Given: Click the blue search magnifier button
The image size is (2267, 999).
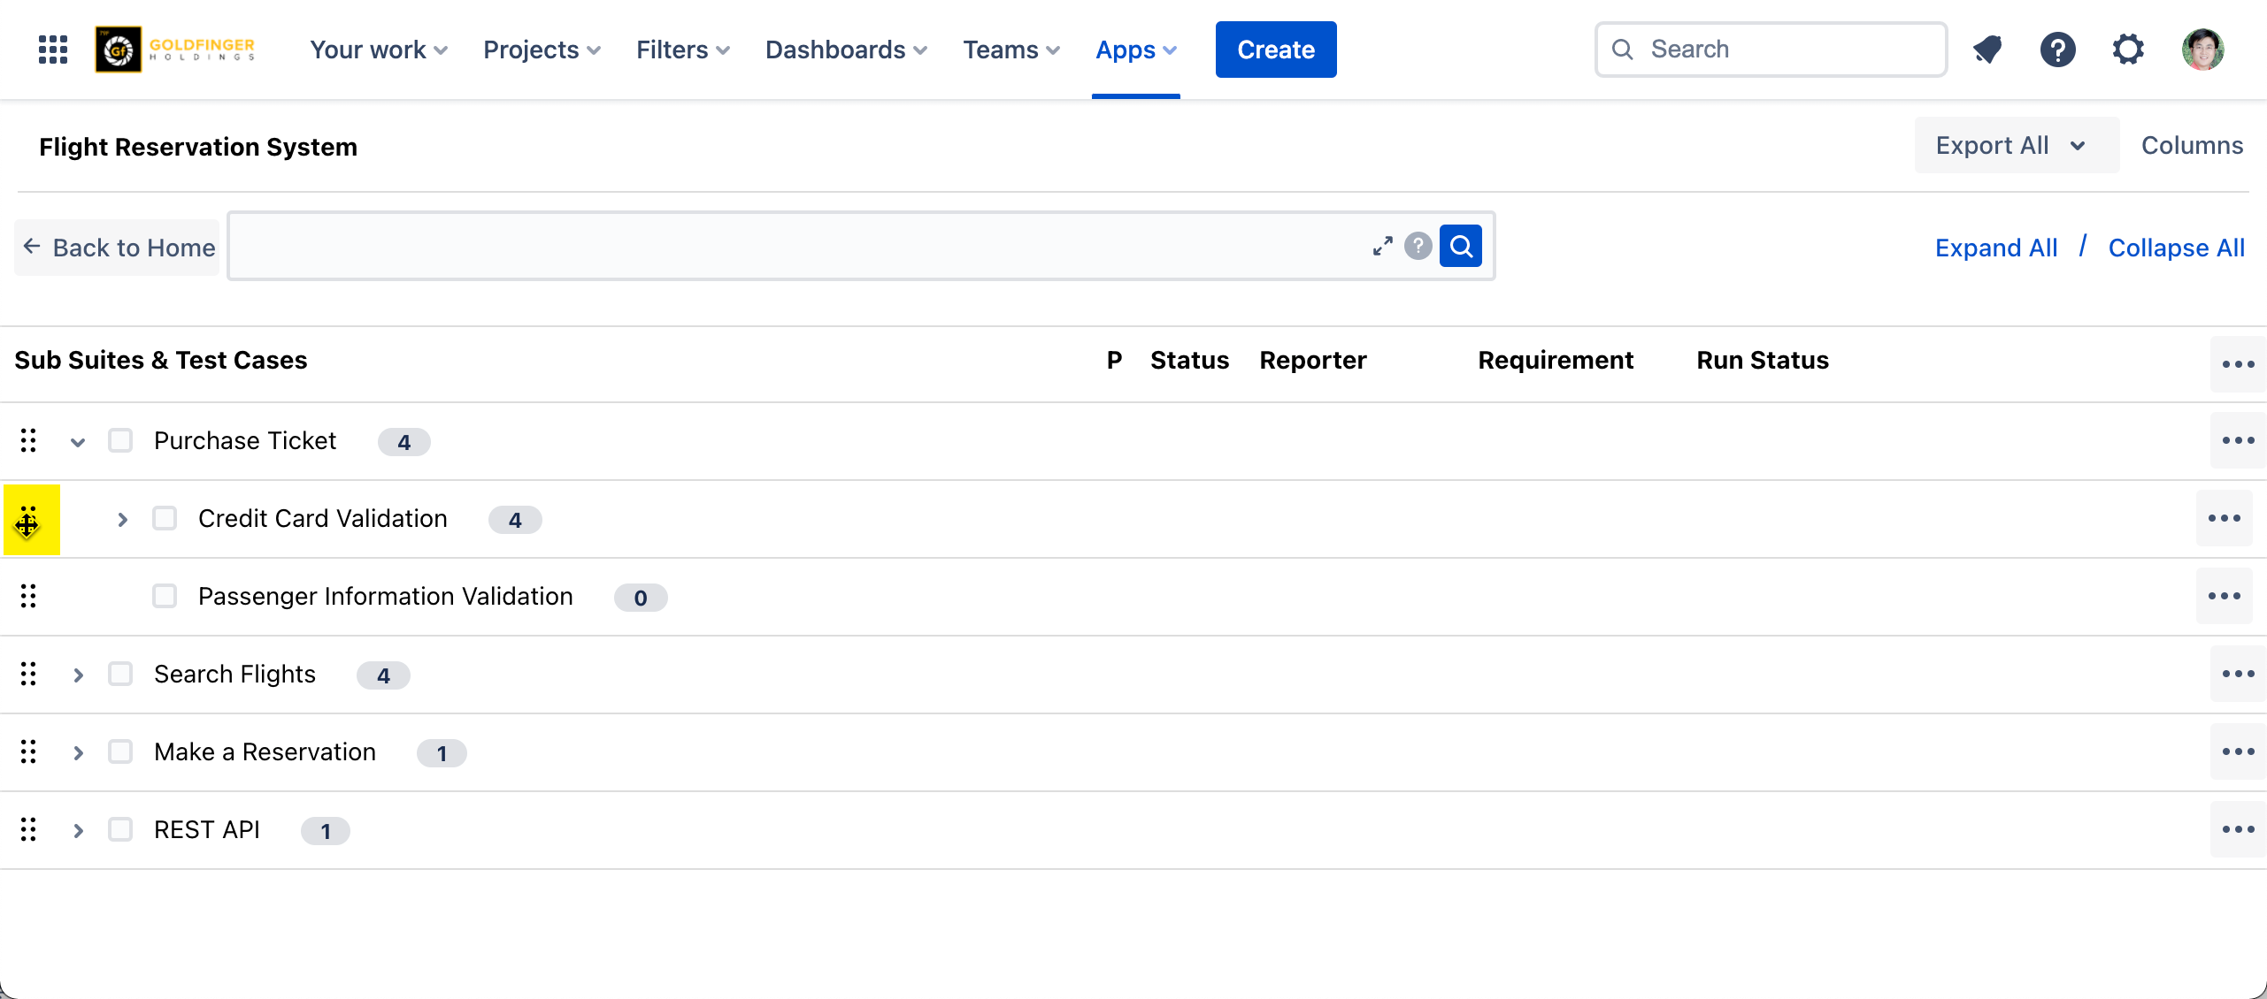Looking at the screenshot, I should coord(1461,246).
